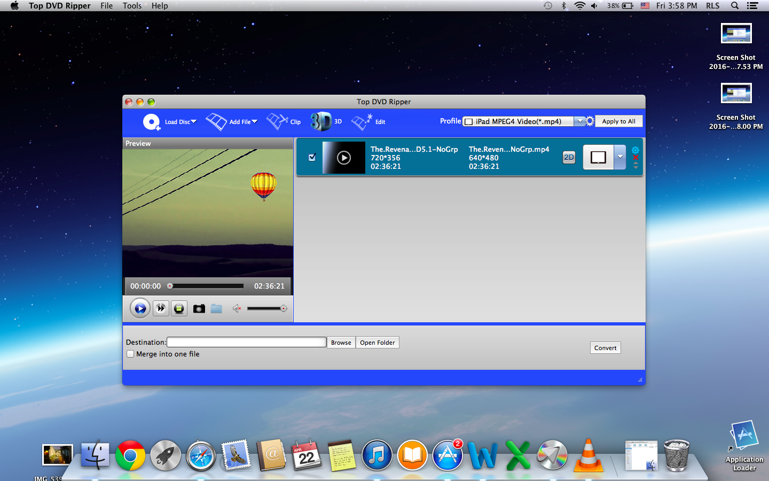Click the fast forward button
Image resolution: width=769 pixels, height=481 pixels.
tap(161, 308)
